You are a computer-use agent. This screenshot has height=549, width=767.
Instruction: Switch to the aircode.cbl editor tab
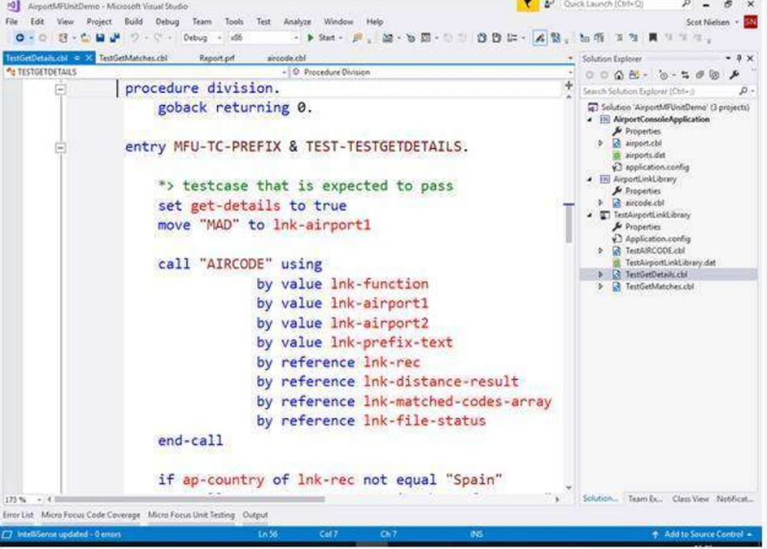(x=286, y=58)
